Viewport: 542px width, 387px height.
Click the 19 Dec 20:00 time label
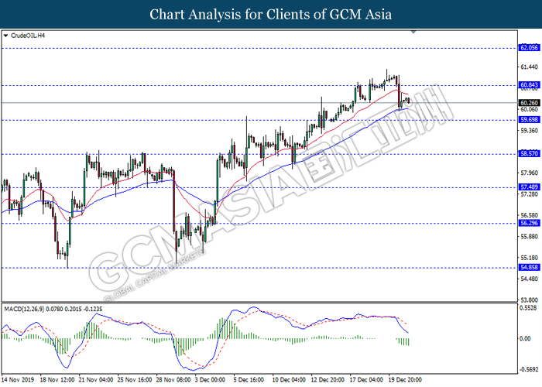[405, 380]
